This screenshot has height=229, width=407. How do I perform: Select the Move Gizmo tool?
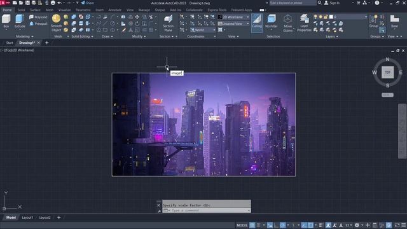click(287, 23)
